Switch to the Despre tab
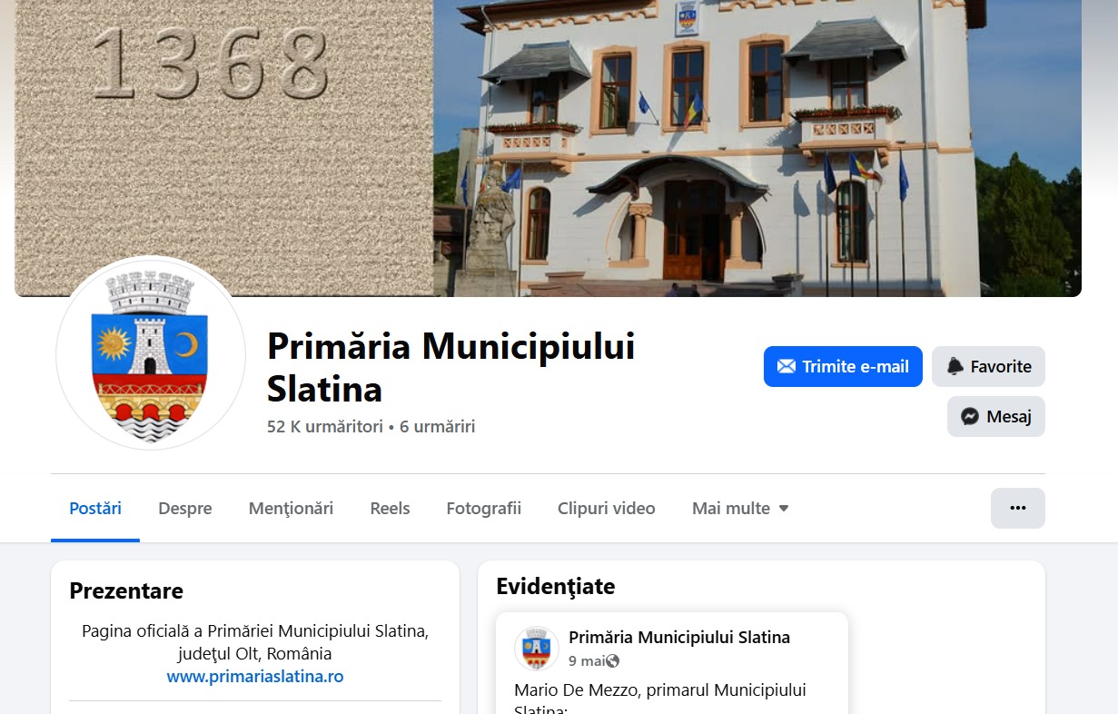The width and height of the screenshot is (1118, 714). (x=185, y=509)
